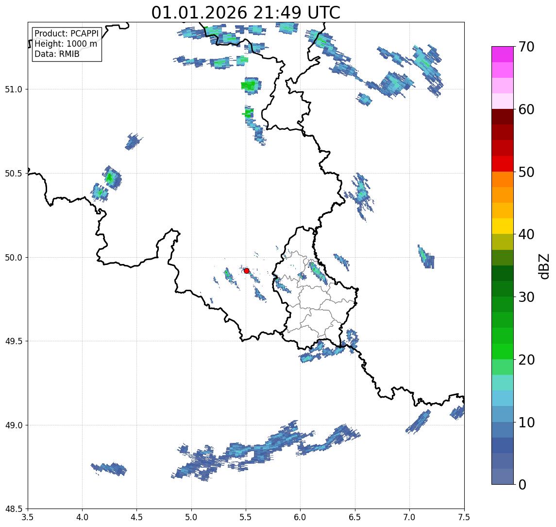The width and height of the screenshot is (556, 527).
Task: Click the colorbar tick label 10
Action: 526,422
